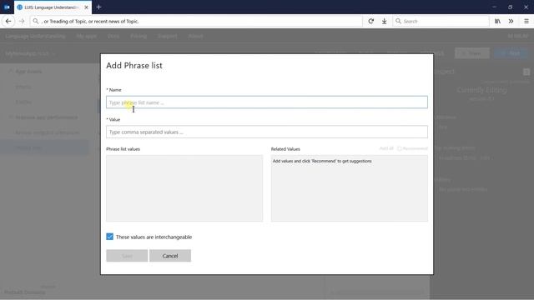The width and height of the screenshot is (534, 300).
Task: Click the Recommend link above Related Values
Action: 412,148
